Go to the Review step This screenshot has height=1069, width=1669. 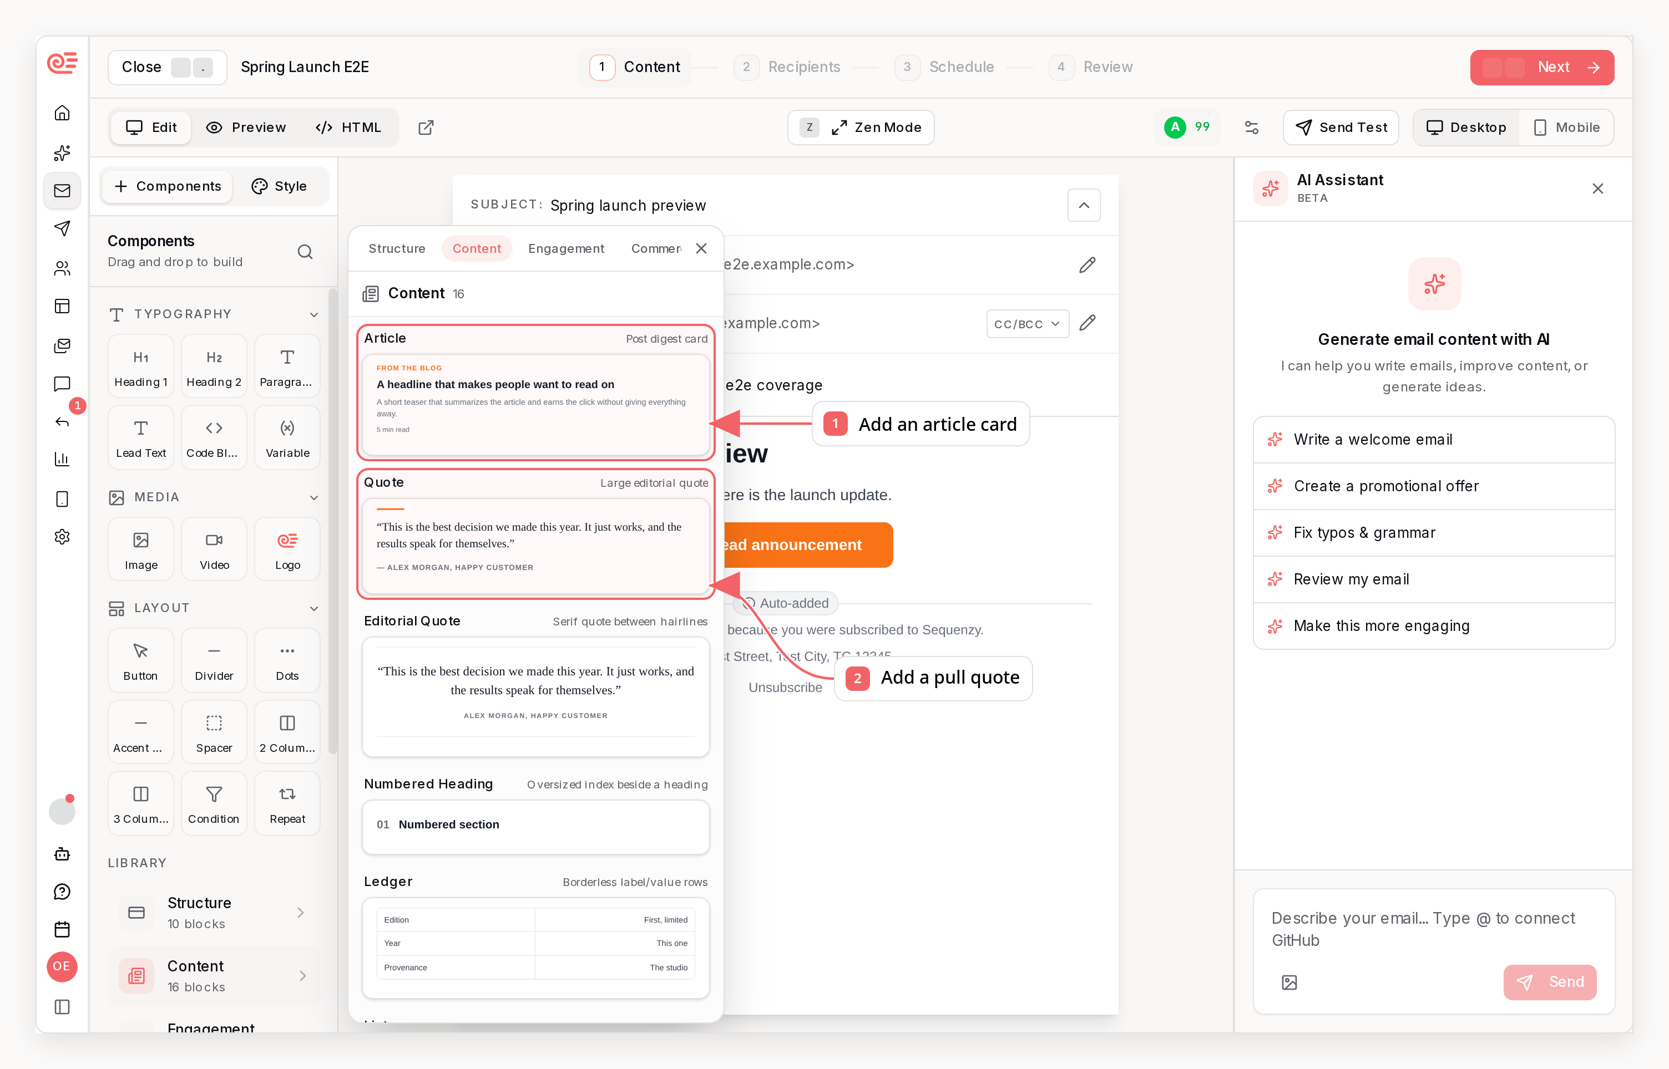click(x=1091, y=67)
